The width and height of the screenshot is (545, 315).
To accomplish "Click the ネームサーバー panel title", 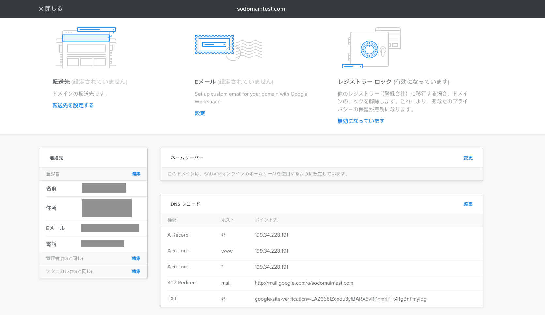I will click(187, 158).
